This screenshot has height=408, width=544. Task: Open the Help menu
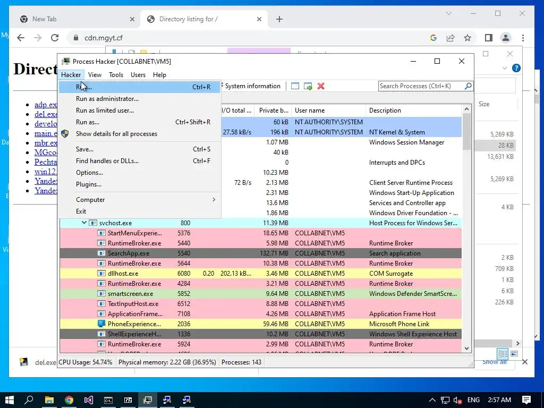(x=159, y=74)
